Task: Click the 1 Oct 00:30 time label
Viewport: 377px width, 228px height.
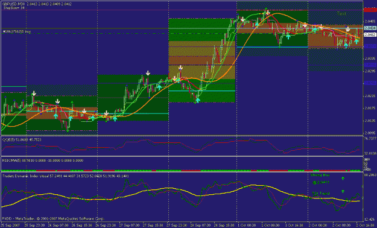Action: 246,226
